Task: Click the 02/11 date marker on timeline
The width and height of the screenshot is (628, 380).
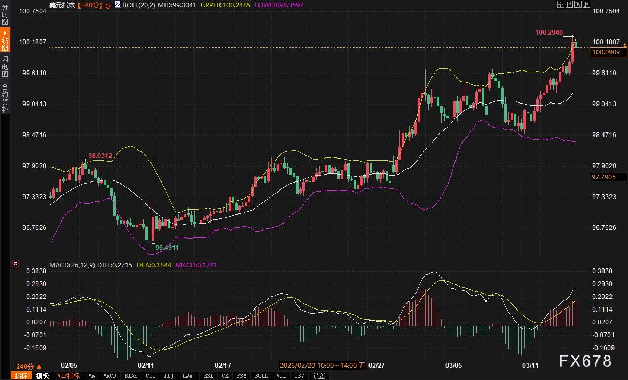Action: tap(146, 366)
